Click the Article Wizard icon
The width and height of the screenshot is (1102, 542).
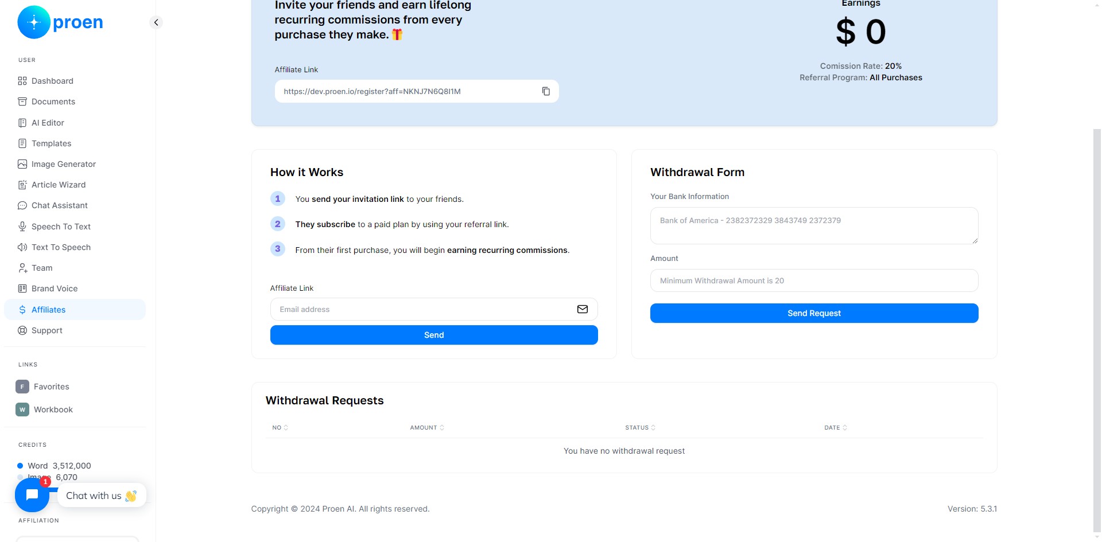22,185
